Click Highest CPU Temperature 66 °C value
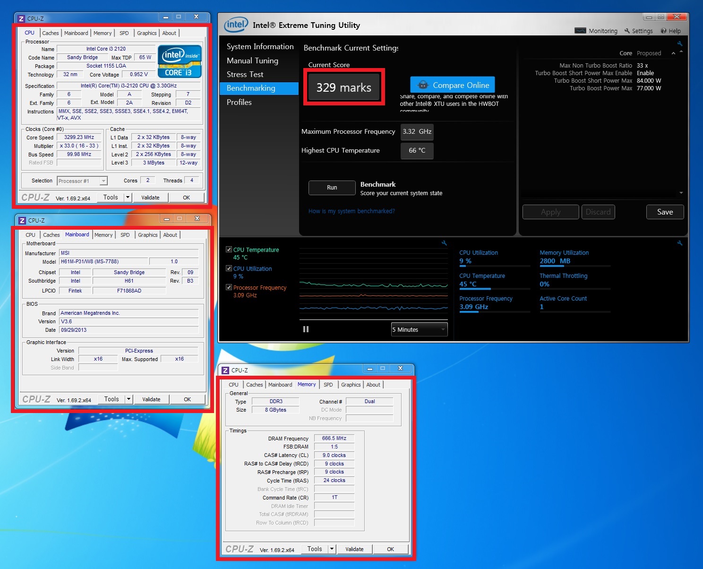This screenshot has width=703, height=569. click(x=417, y=151)
